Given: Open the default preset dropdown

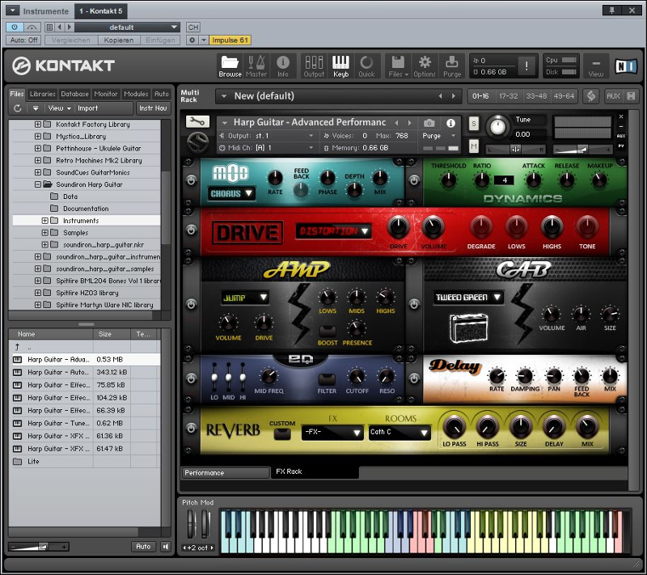Looking at the screenshot, I should click(127, 27).
